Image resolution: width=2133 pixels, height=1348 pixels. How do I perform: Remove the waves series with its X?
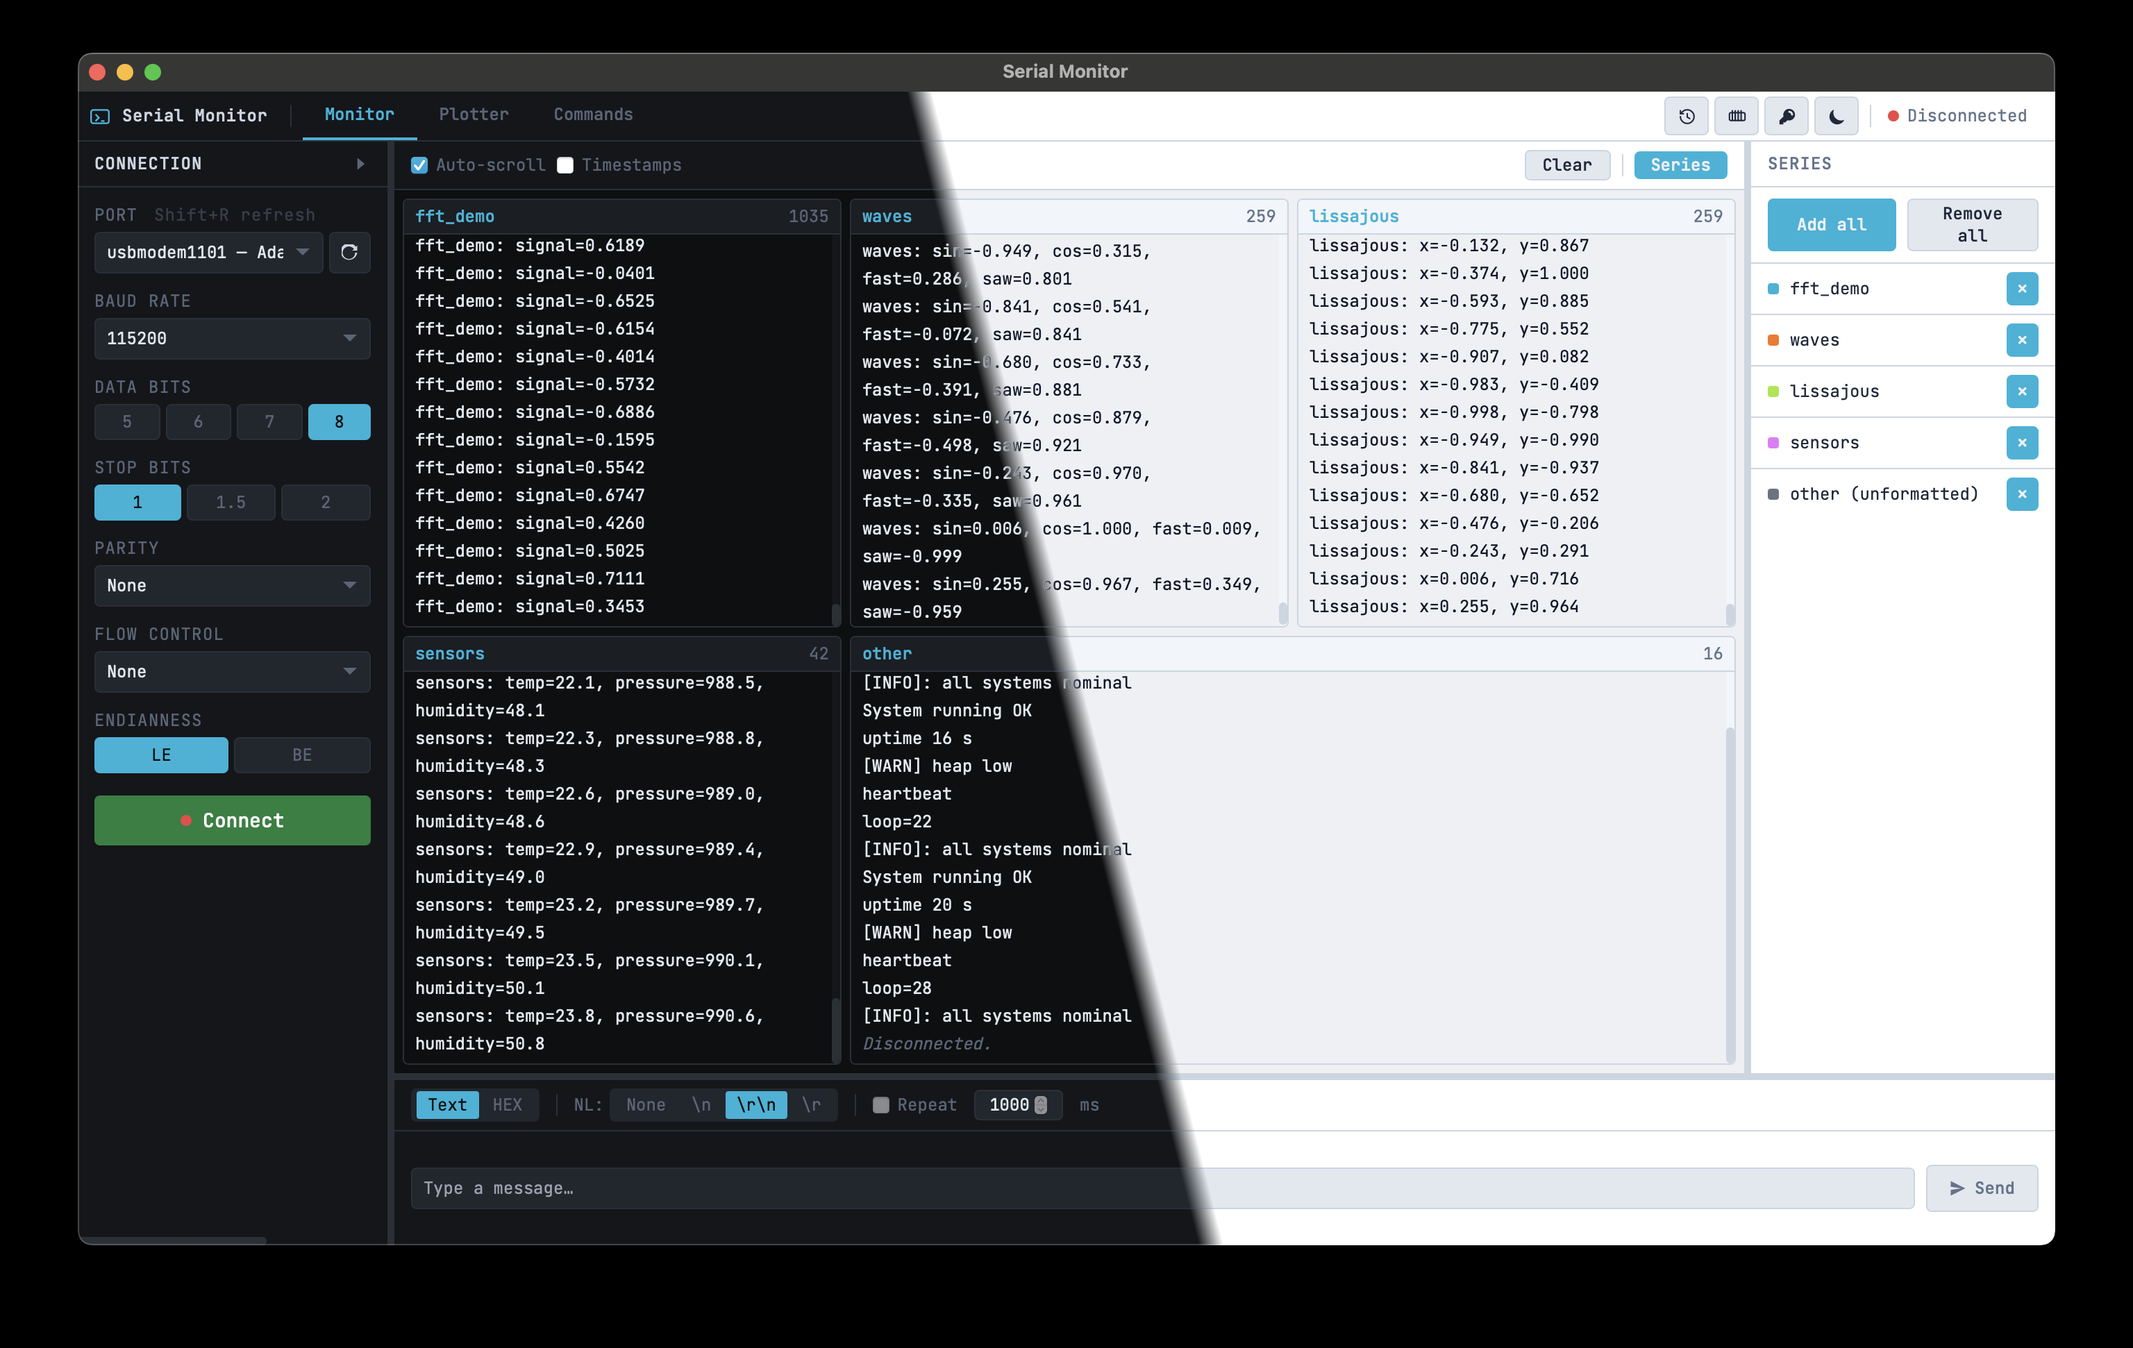tap(2021, 340)
